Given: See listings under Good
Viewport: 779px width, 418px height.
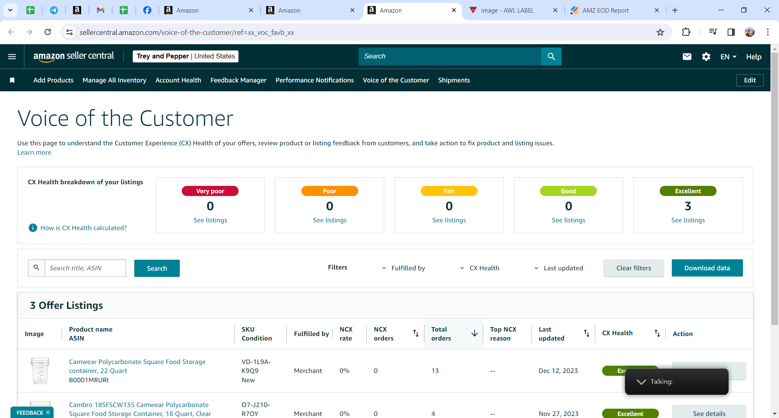Looking at the screenshot, I should point(568,220).
